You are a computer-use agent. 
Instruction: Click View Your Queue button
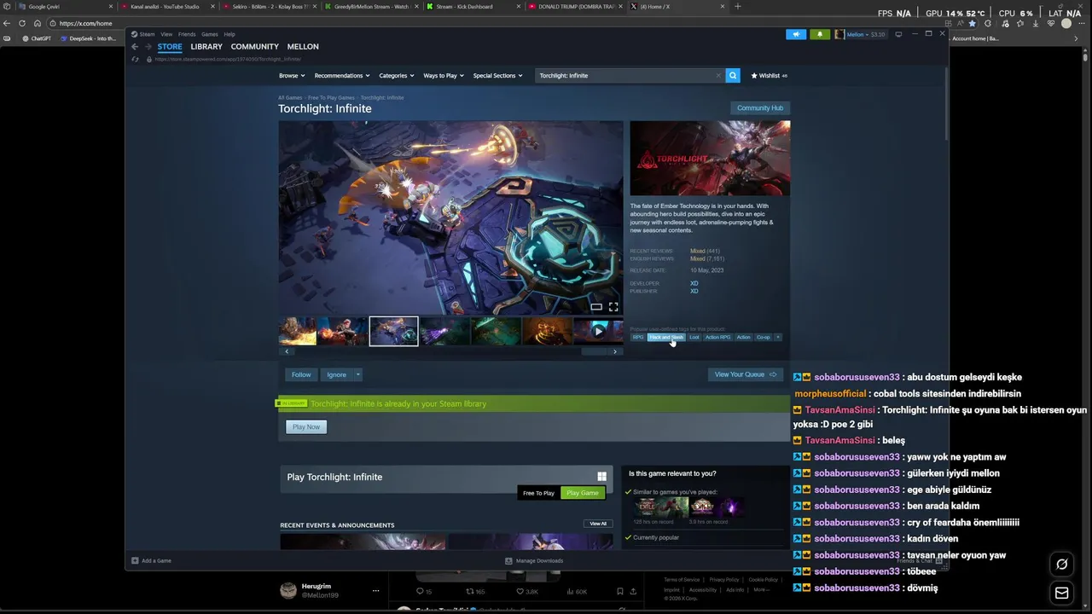(746, 374)
